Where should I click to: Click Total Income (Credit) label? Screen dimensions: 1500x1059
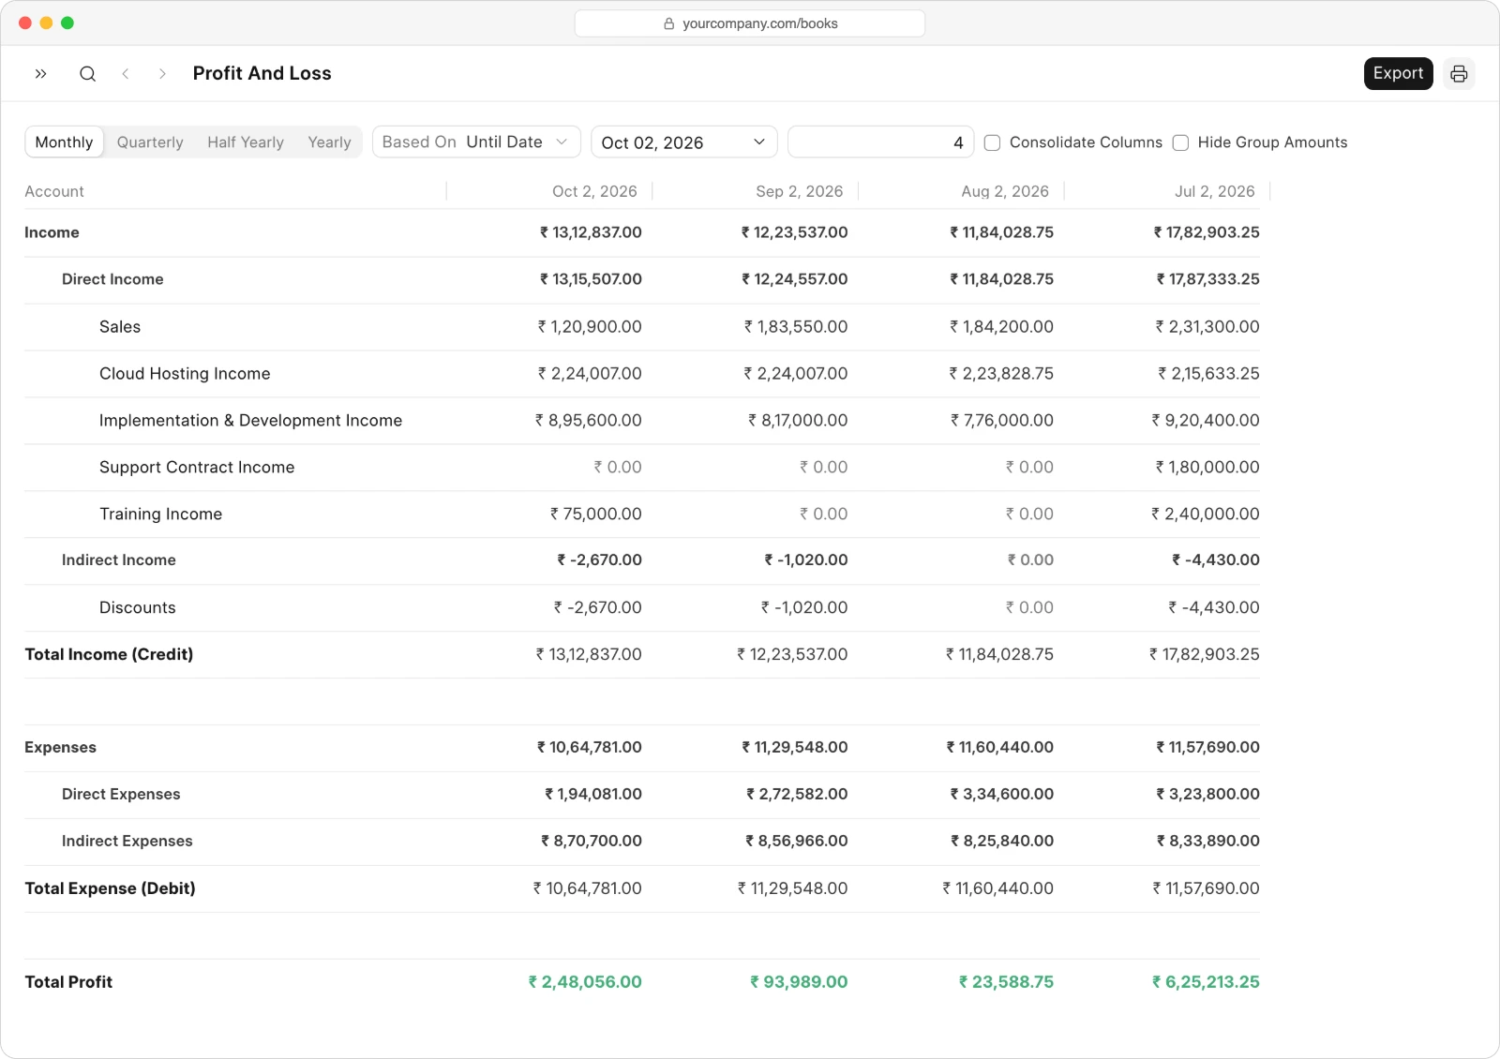(109, 654)
